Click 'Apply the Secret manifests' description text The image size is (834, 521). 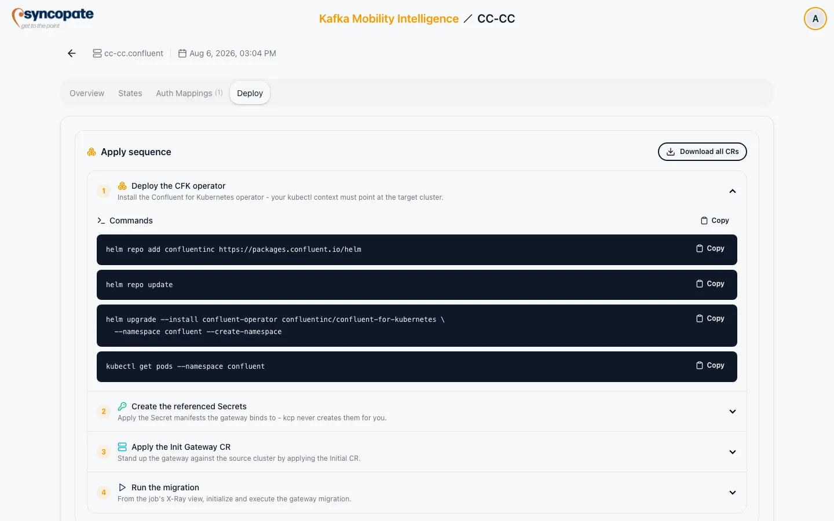tap(252, 418)
